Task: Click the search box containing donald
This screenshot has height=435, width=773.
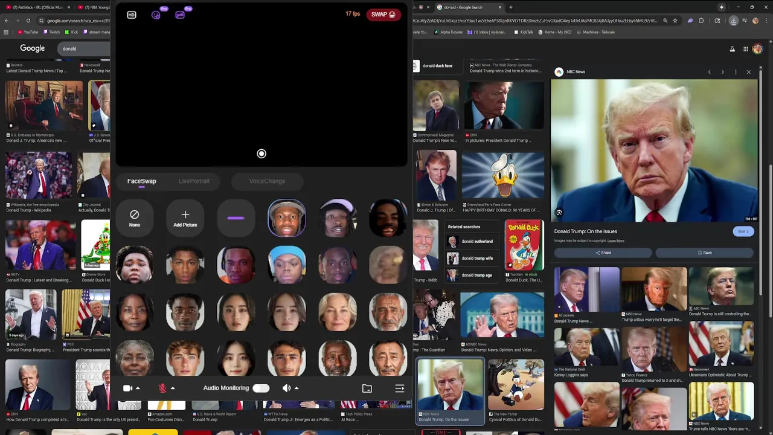Action: coord(85,49)
